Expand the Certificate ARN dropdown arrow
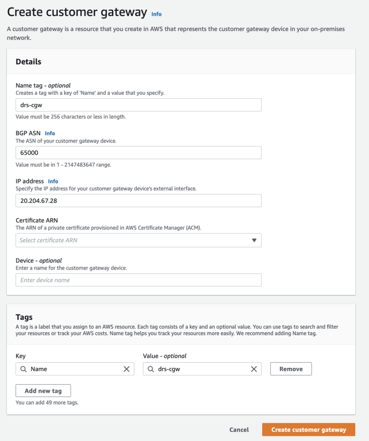This screenshot has height=441, width=369. 254,240
